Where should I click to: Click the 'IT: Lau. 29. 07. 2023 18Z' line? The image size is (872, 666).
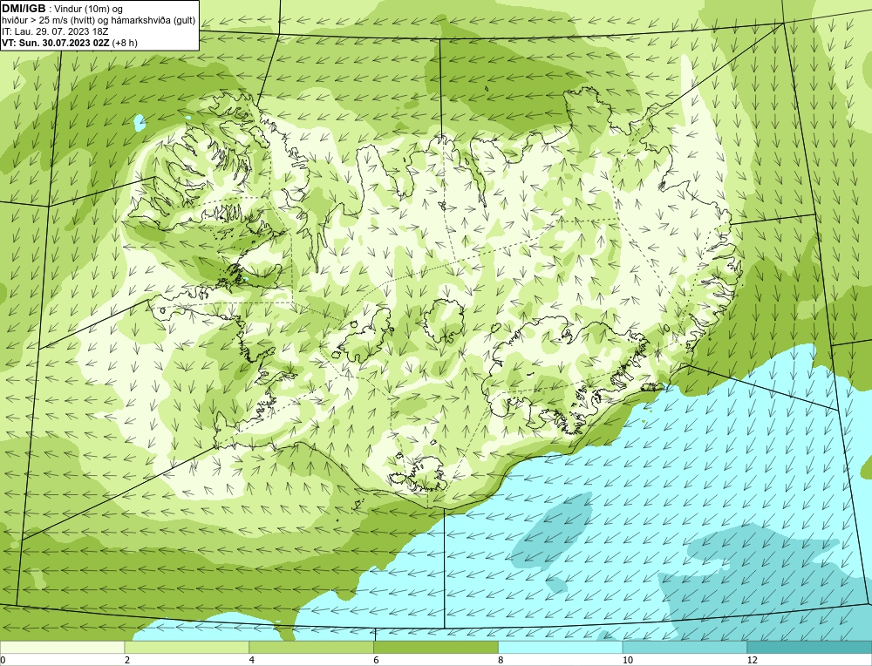pyautogui.click(x=53, y=31)
